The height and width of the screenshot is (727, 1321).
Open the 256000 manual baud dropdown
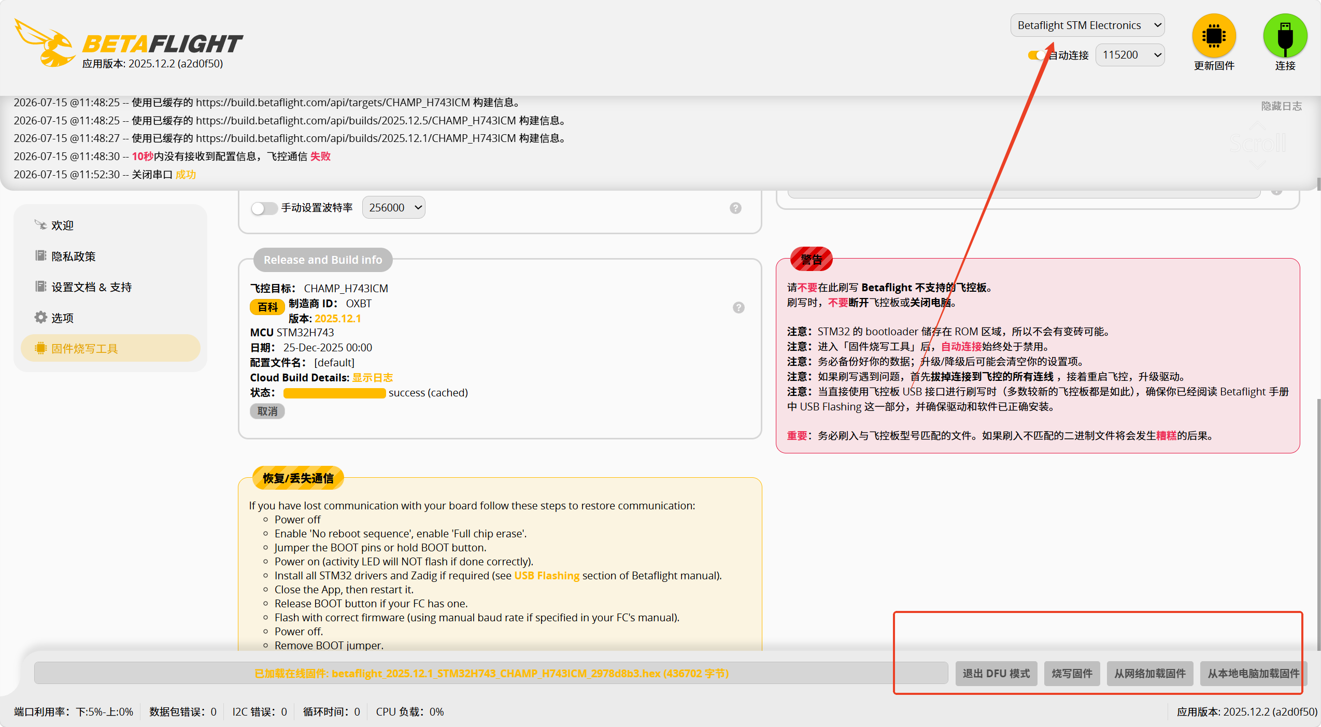393,208
